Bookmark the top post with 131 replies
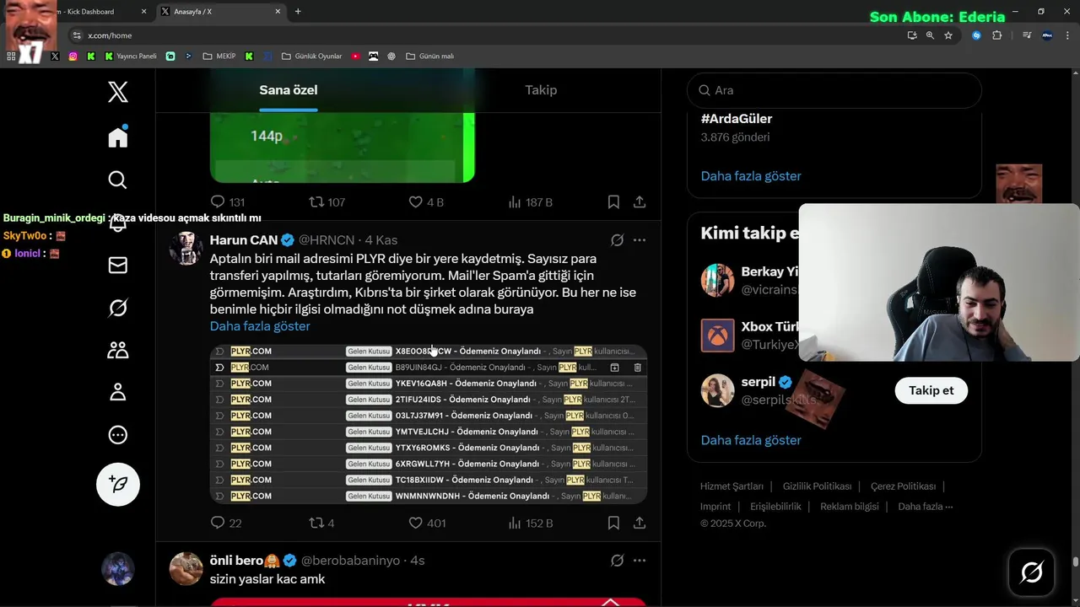 (x=613, y=202)
